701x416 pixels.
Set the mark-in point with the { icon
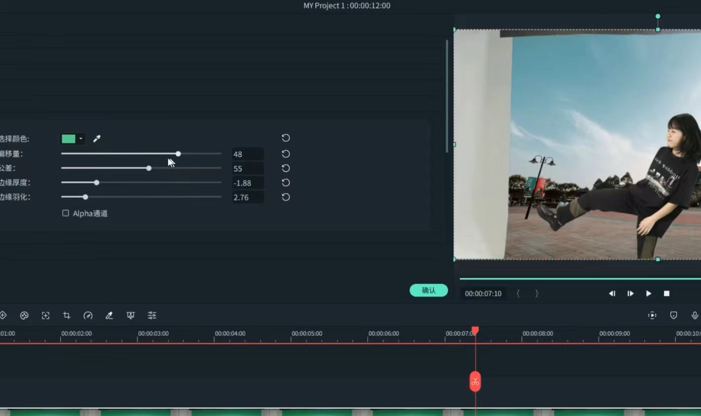[x=518, y=293]
